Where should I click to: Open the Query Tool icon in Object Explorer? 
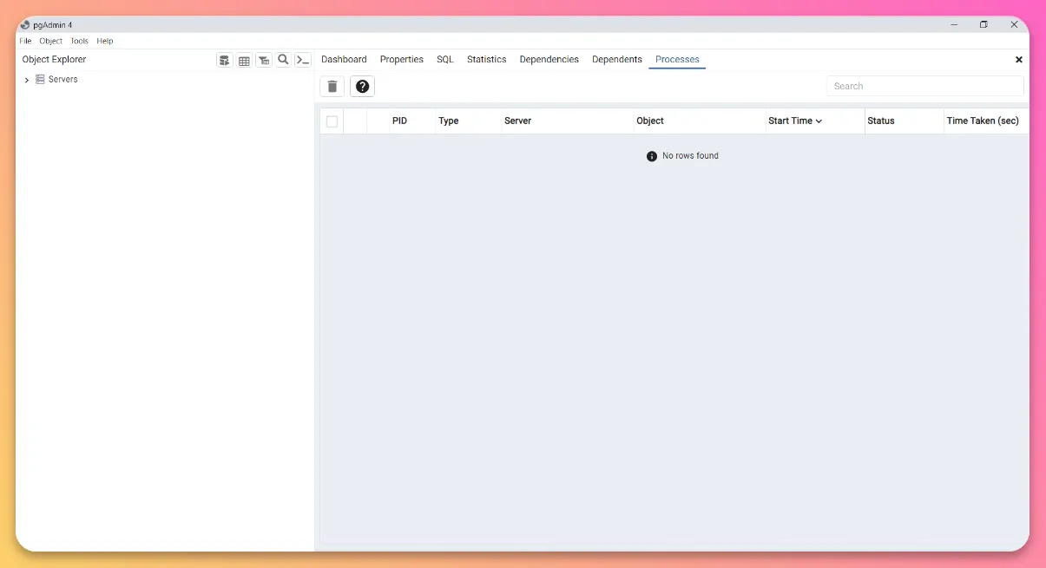pyautogui.click(x=225, y=60)
